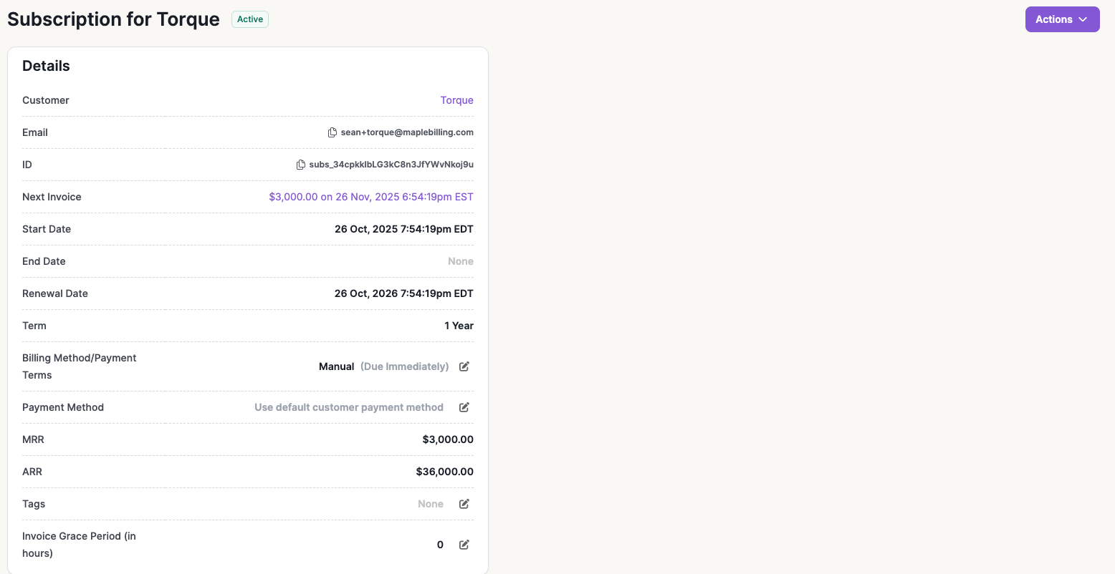Click the "1 Year" term value

pos(459,326)
